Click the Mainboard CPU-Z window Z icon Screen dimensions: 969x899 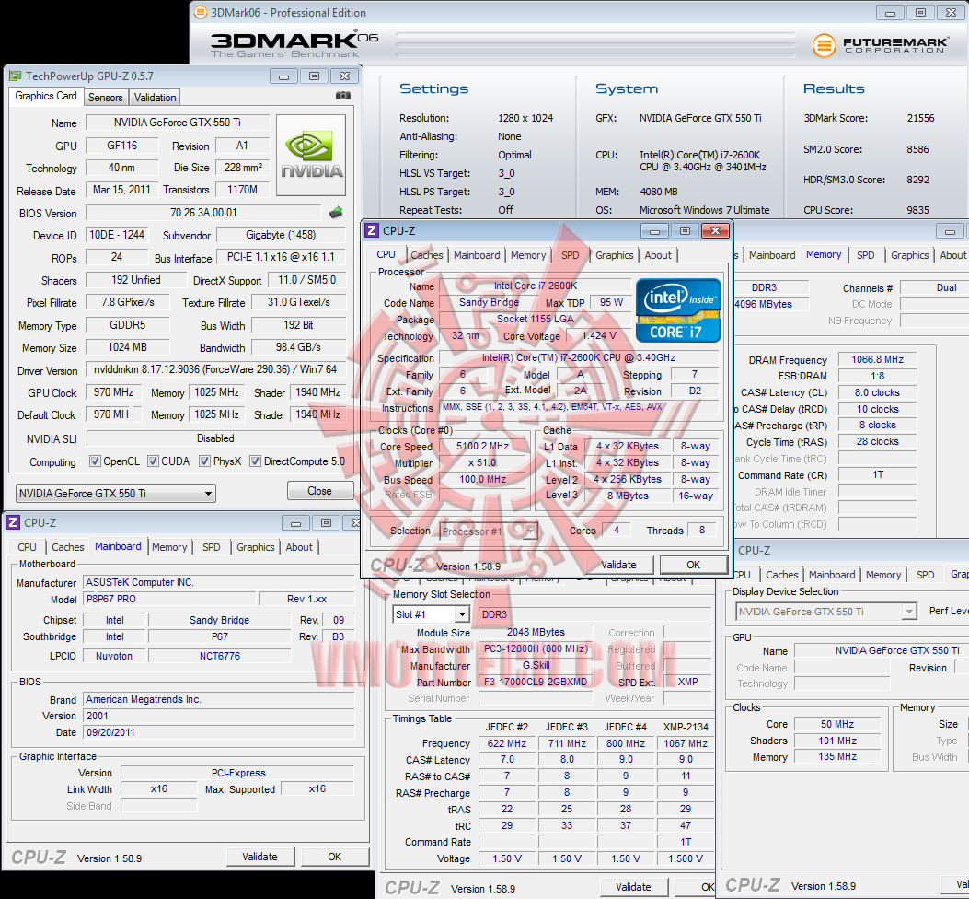(x=13, y=523)
